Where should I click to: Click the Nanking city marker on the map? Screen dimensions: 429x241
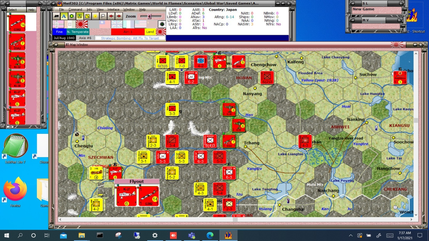367,122
